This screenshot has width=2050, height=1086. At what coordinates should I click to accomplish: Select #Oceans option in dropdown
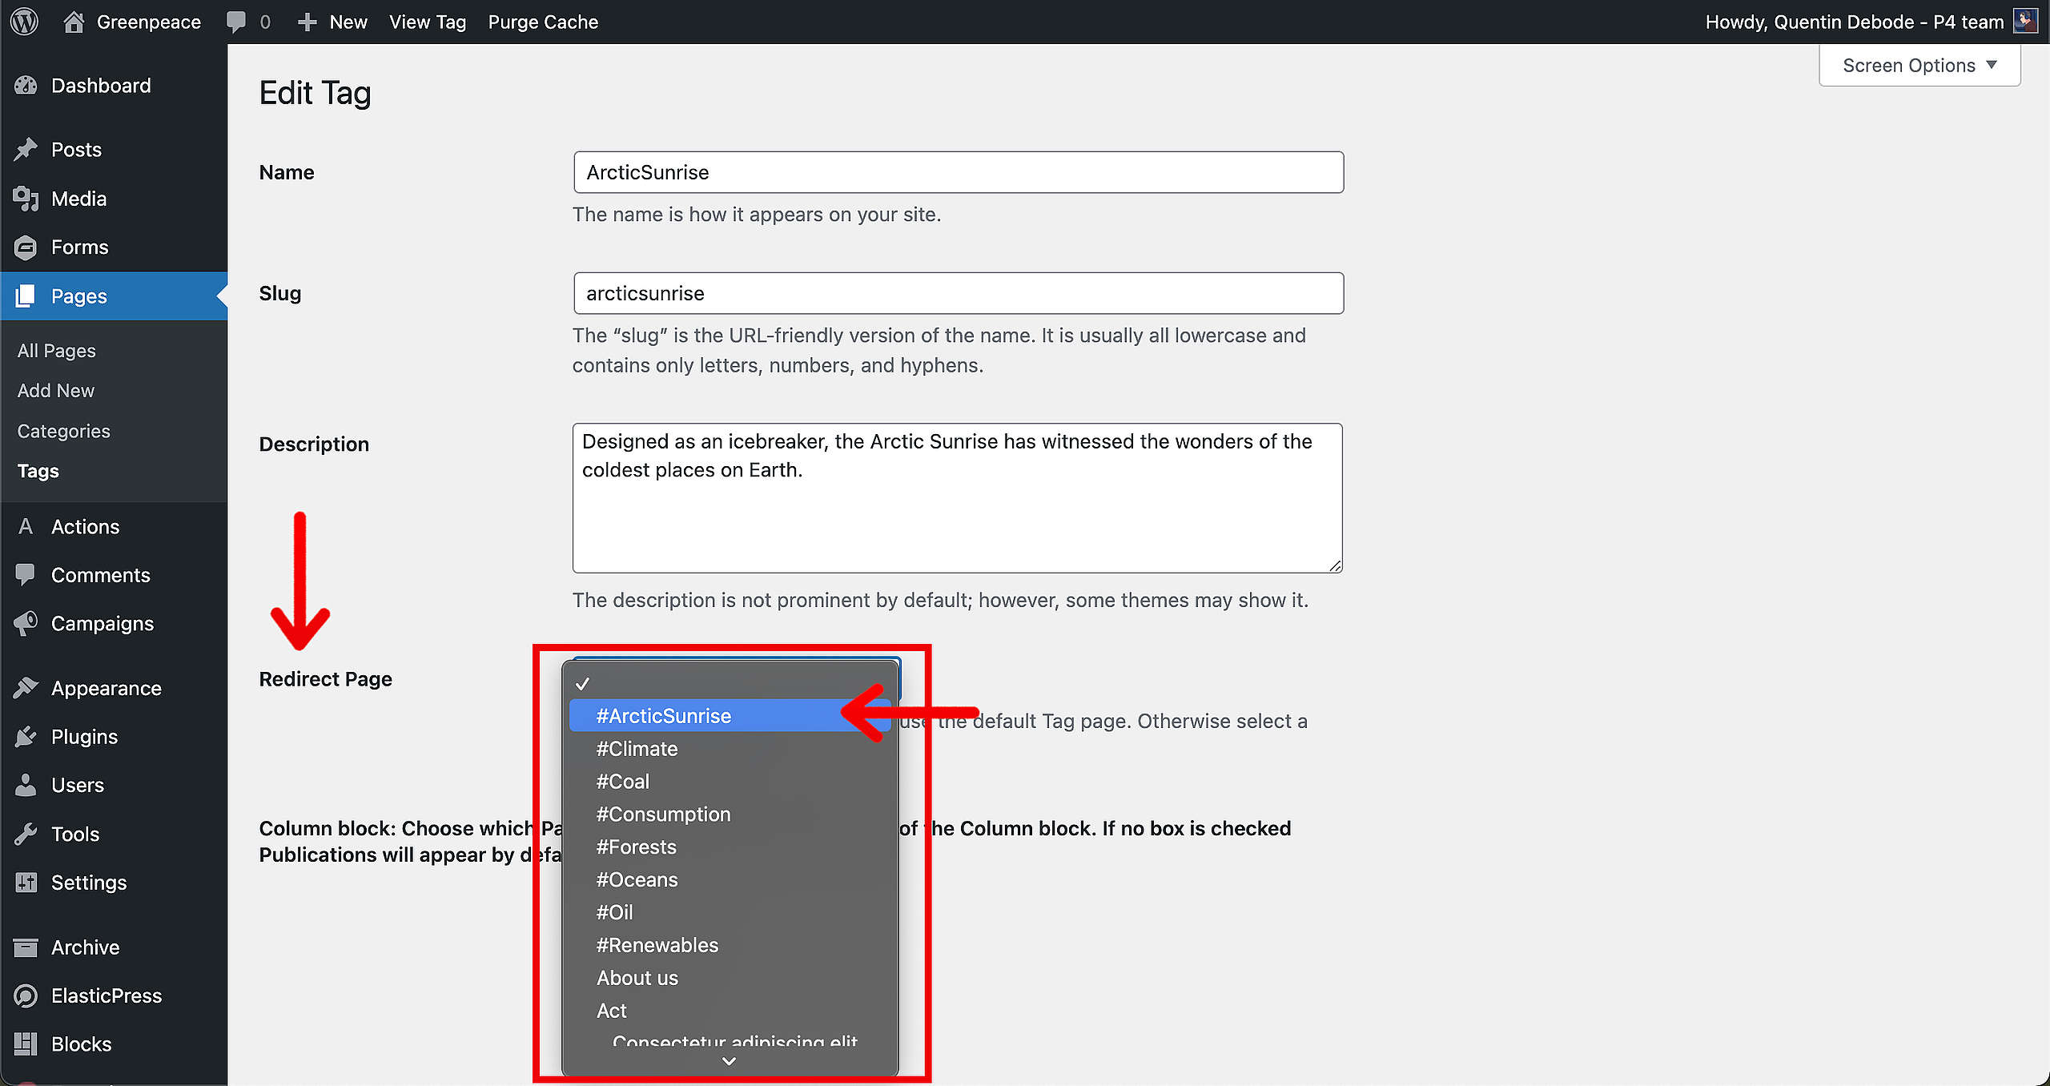(x=730, y=879)
